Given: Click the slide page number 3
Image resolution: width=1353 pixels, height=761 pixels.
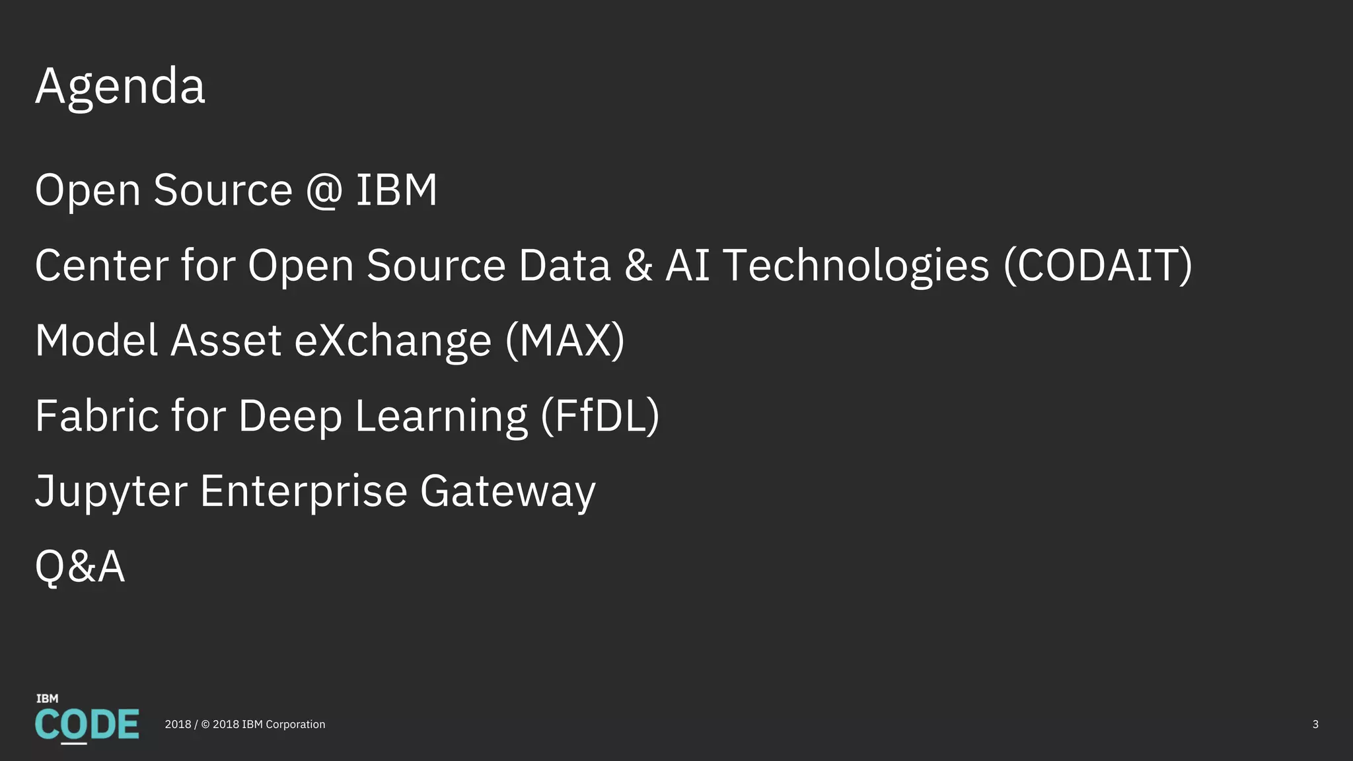Looking at the screenshot, I should click(1315, 725).
